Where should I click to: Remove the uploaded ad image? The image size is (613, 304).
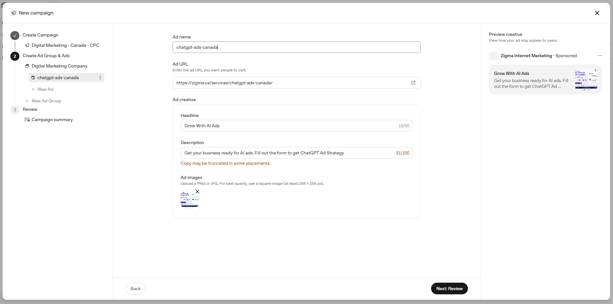pos(197,192)
